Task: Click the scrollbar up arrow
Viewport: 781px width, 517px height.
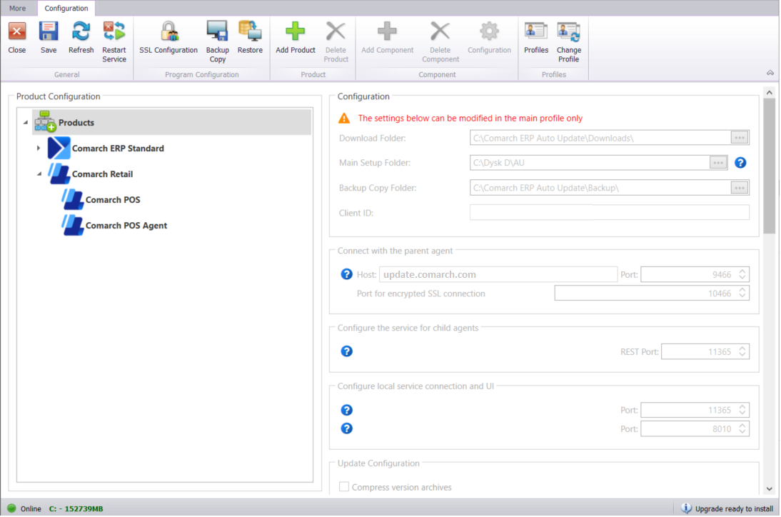Action: click(770, 93)
